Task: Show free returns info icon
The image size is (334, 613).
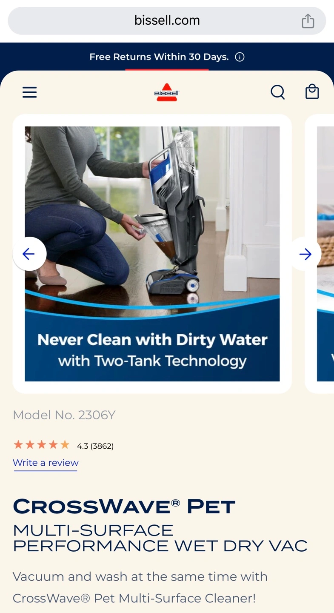Action: (240, 57)
